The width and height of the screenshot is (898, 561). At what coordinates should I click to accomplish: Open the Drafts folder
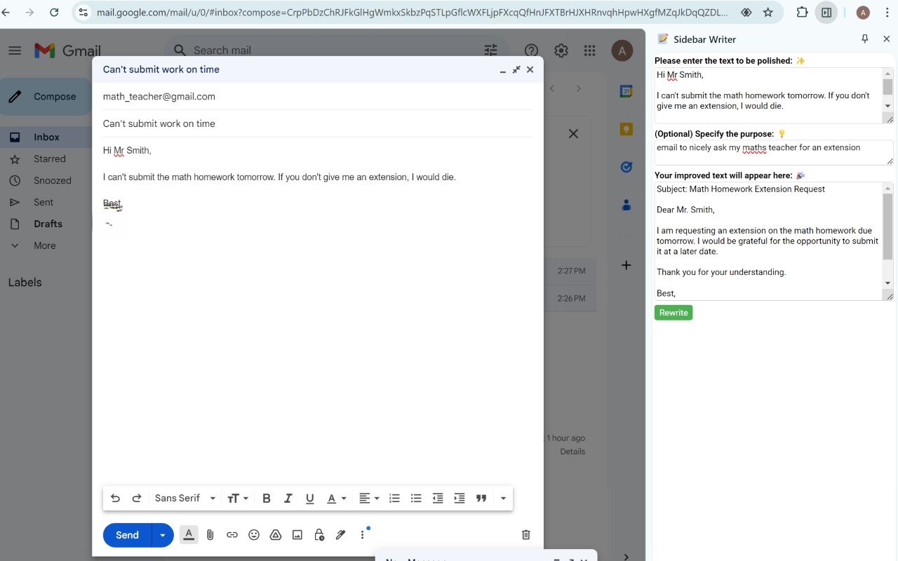(48, 224)
